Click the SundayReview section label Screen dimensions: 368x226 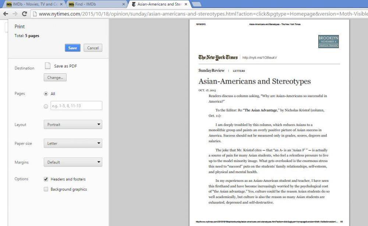tap(212, 70)
